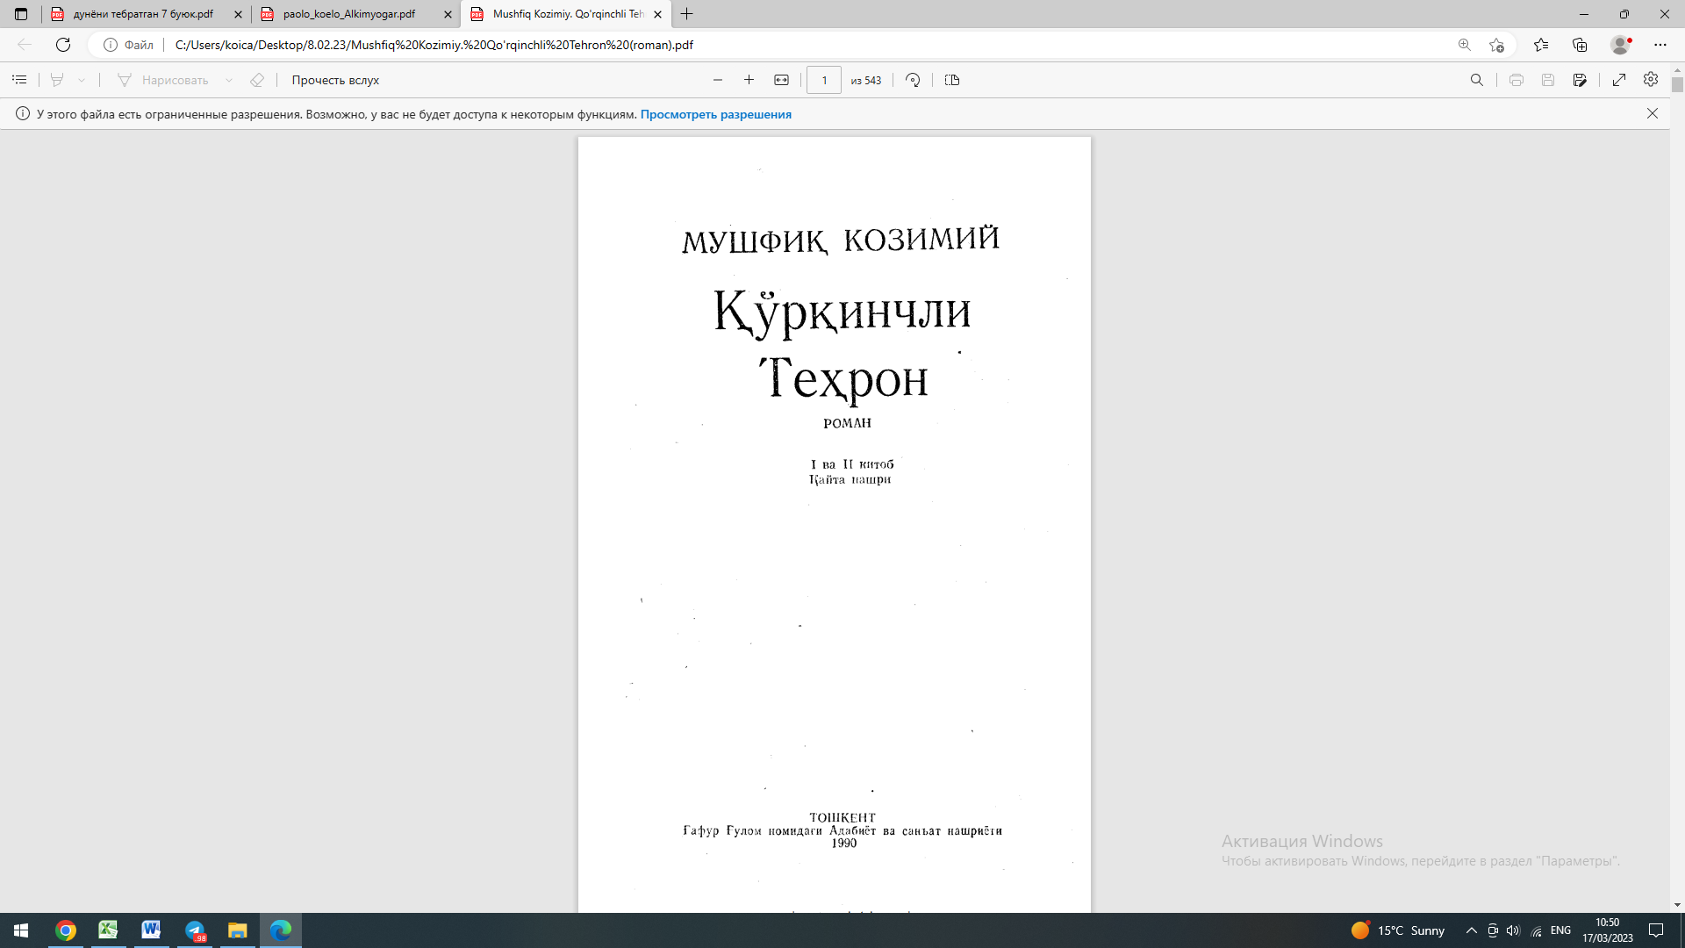
Task: Click the page number field
Action: click(824, 80)
